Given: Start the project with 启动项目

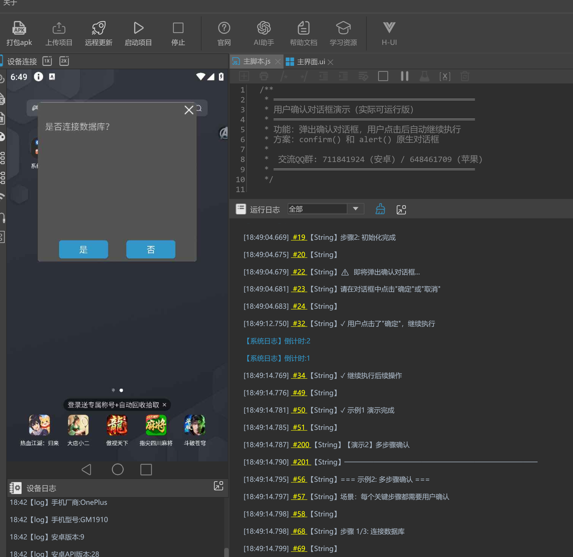Looking at the screenshot, I should tap(138, 34).
